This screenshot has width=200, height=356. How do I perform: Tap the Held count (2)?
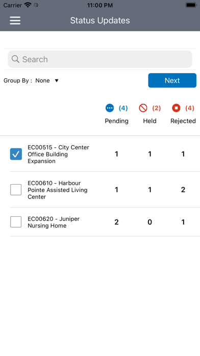click(157, 108)
